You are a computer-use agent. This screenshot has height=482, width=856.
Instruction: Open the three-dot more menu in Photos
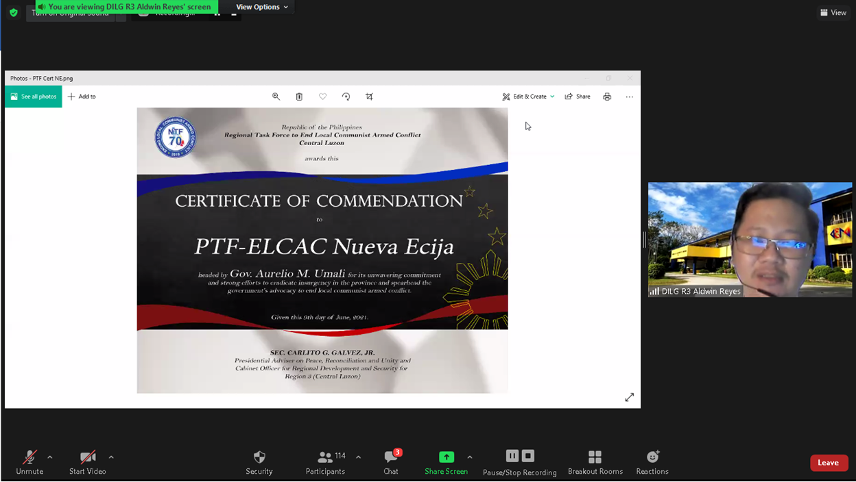(630, 97)
